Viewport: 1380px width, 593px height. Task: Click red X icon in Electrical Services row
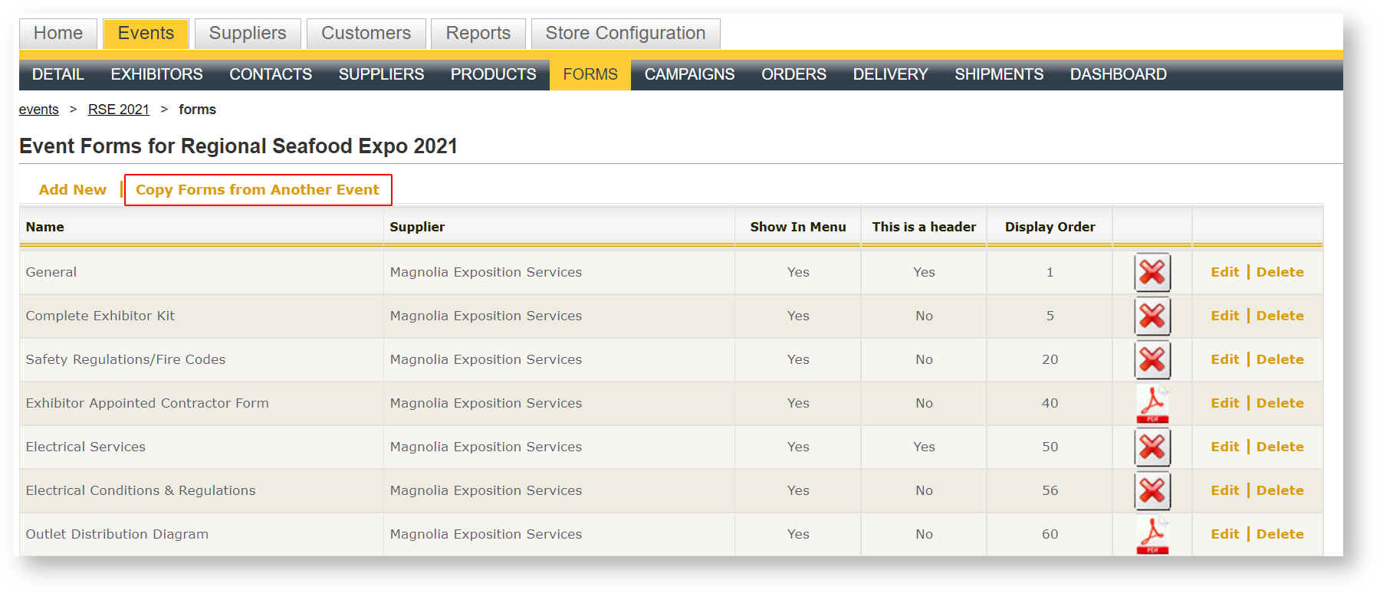pyautogui.click(x=1152, y=447)
